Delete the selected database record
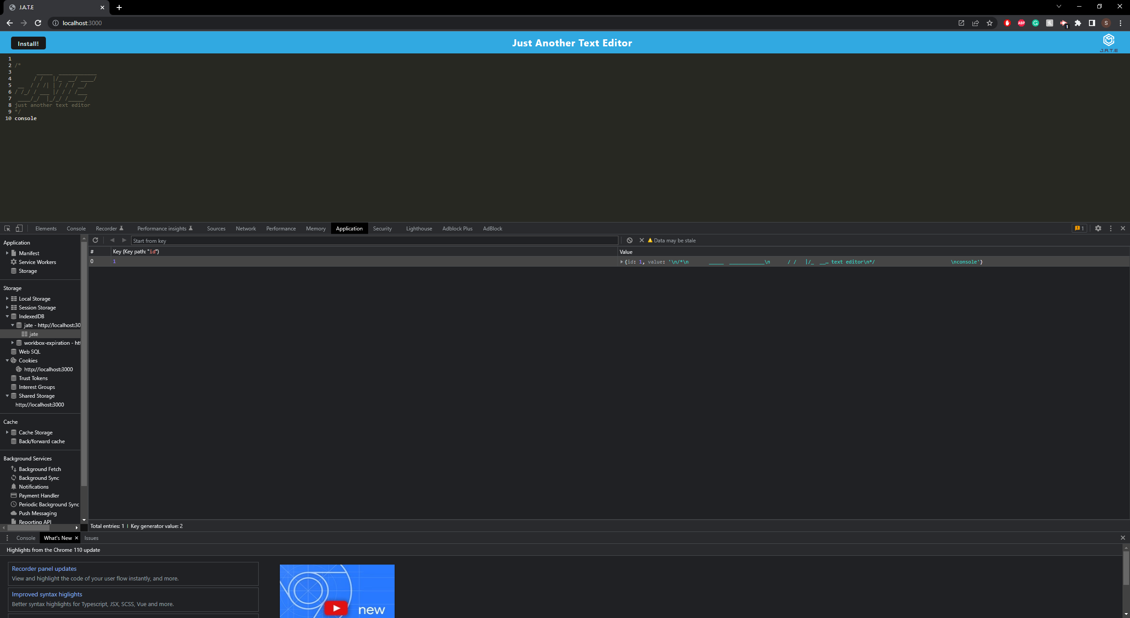The image size is (1130, 618). [x=641, y=240]
